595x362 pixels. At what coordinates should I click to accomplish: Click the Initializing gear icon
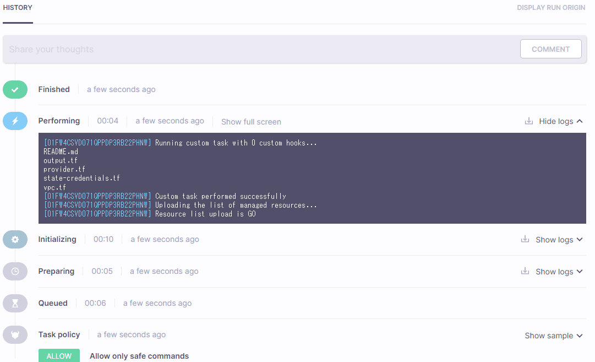15,239
